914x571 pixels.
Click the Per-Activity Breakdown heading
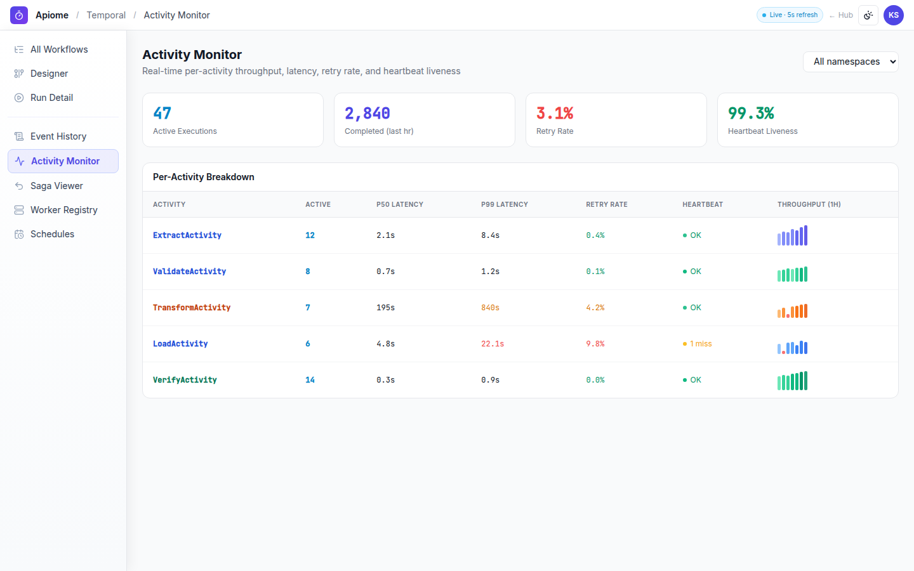coord(204,177)
